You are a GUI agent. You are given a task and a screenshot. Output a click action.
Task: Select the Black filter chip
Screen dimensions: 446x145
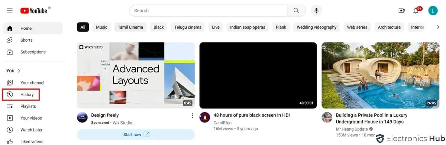pyautogui.click(x=159, y=27)
